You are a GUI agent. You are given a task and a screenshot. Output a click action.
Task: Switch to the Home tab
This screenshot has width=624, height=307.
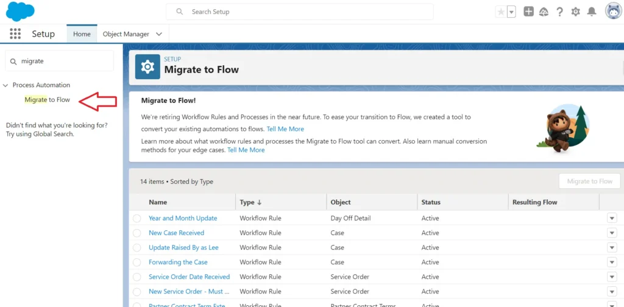[82, 34]
